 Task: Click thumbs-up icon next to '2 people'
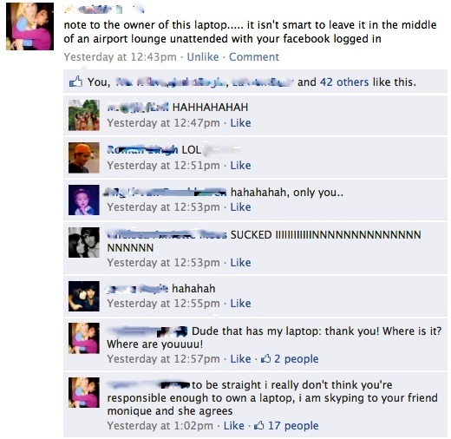click(265, 358)
